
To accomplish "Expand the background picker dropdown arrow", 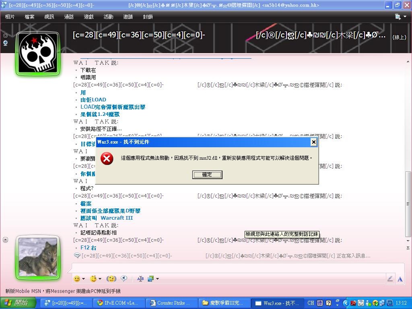I will 157,278.
